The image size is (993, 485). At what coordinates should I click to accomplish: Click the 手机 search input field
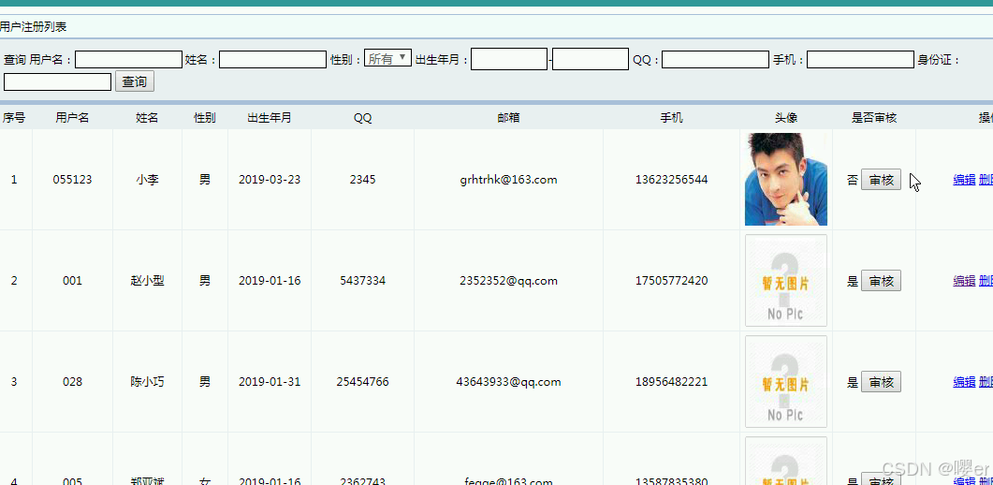coord(861,60)
